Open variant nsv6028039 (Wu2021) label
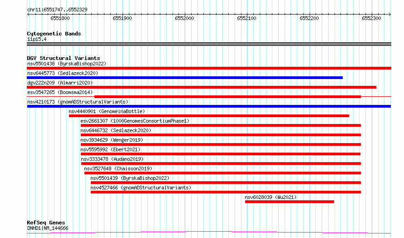Screen dimensions: 404x238 click(x=271, y=197)
